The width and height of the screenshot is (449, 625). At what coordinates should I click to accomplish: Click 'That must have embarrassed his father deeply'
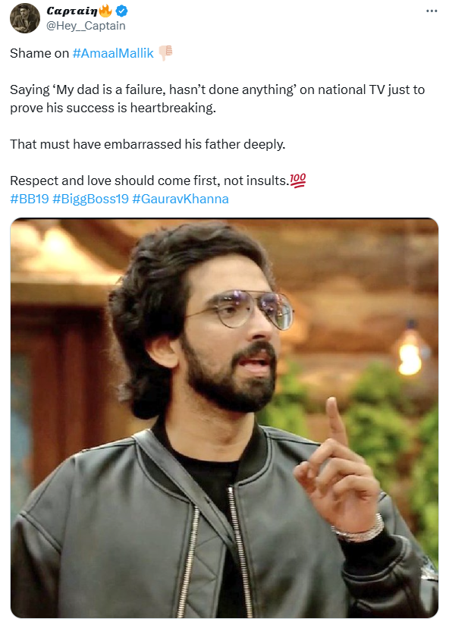pyautogui.click(x=147, y=144)
